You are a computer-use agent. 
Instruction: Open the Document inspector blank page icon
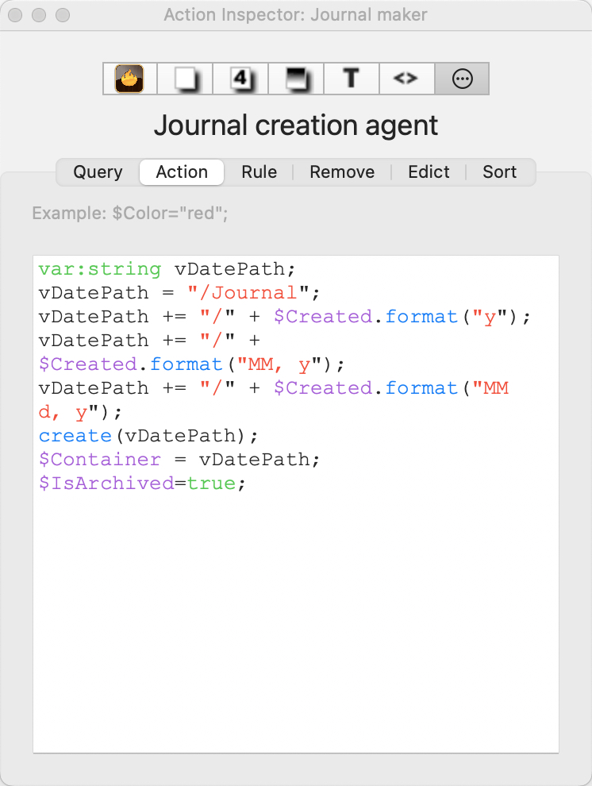[185, 79]
